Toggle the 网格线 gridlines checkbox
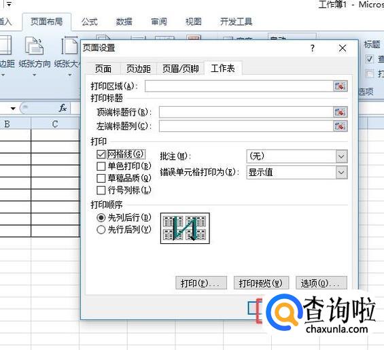384x350 pixels. [x=101, y=154]
